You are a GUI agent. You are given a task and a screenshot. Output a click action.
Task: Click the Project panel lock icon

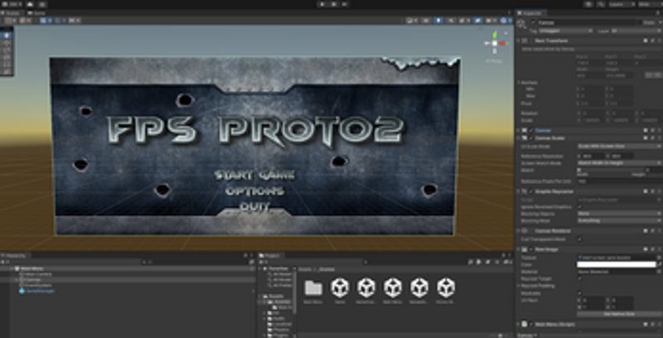503,256
